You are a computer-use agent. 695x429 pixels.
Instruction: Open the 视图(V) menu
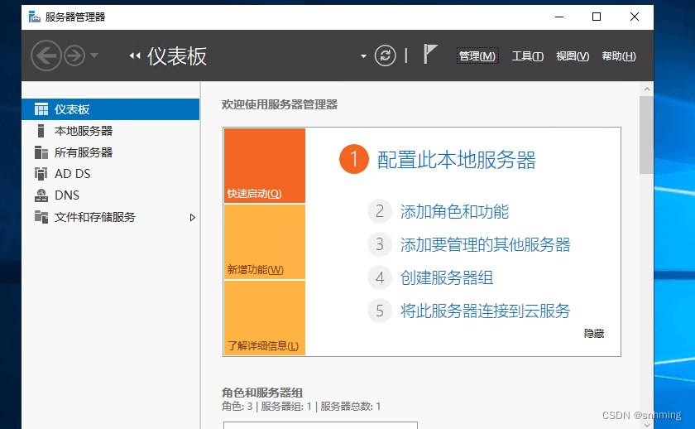coord(573,56)
